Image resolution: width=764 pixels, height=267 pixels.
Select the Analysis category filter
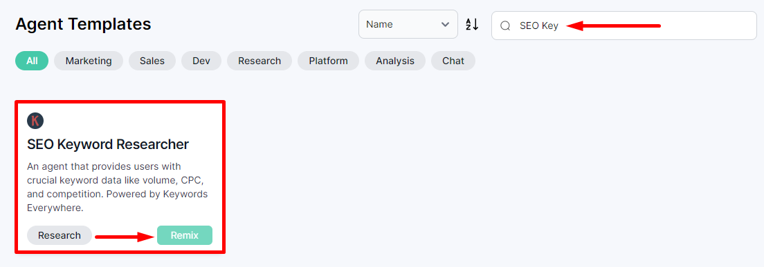point(395,61)
